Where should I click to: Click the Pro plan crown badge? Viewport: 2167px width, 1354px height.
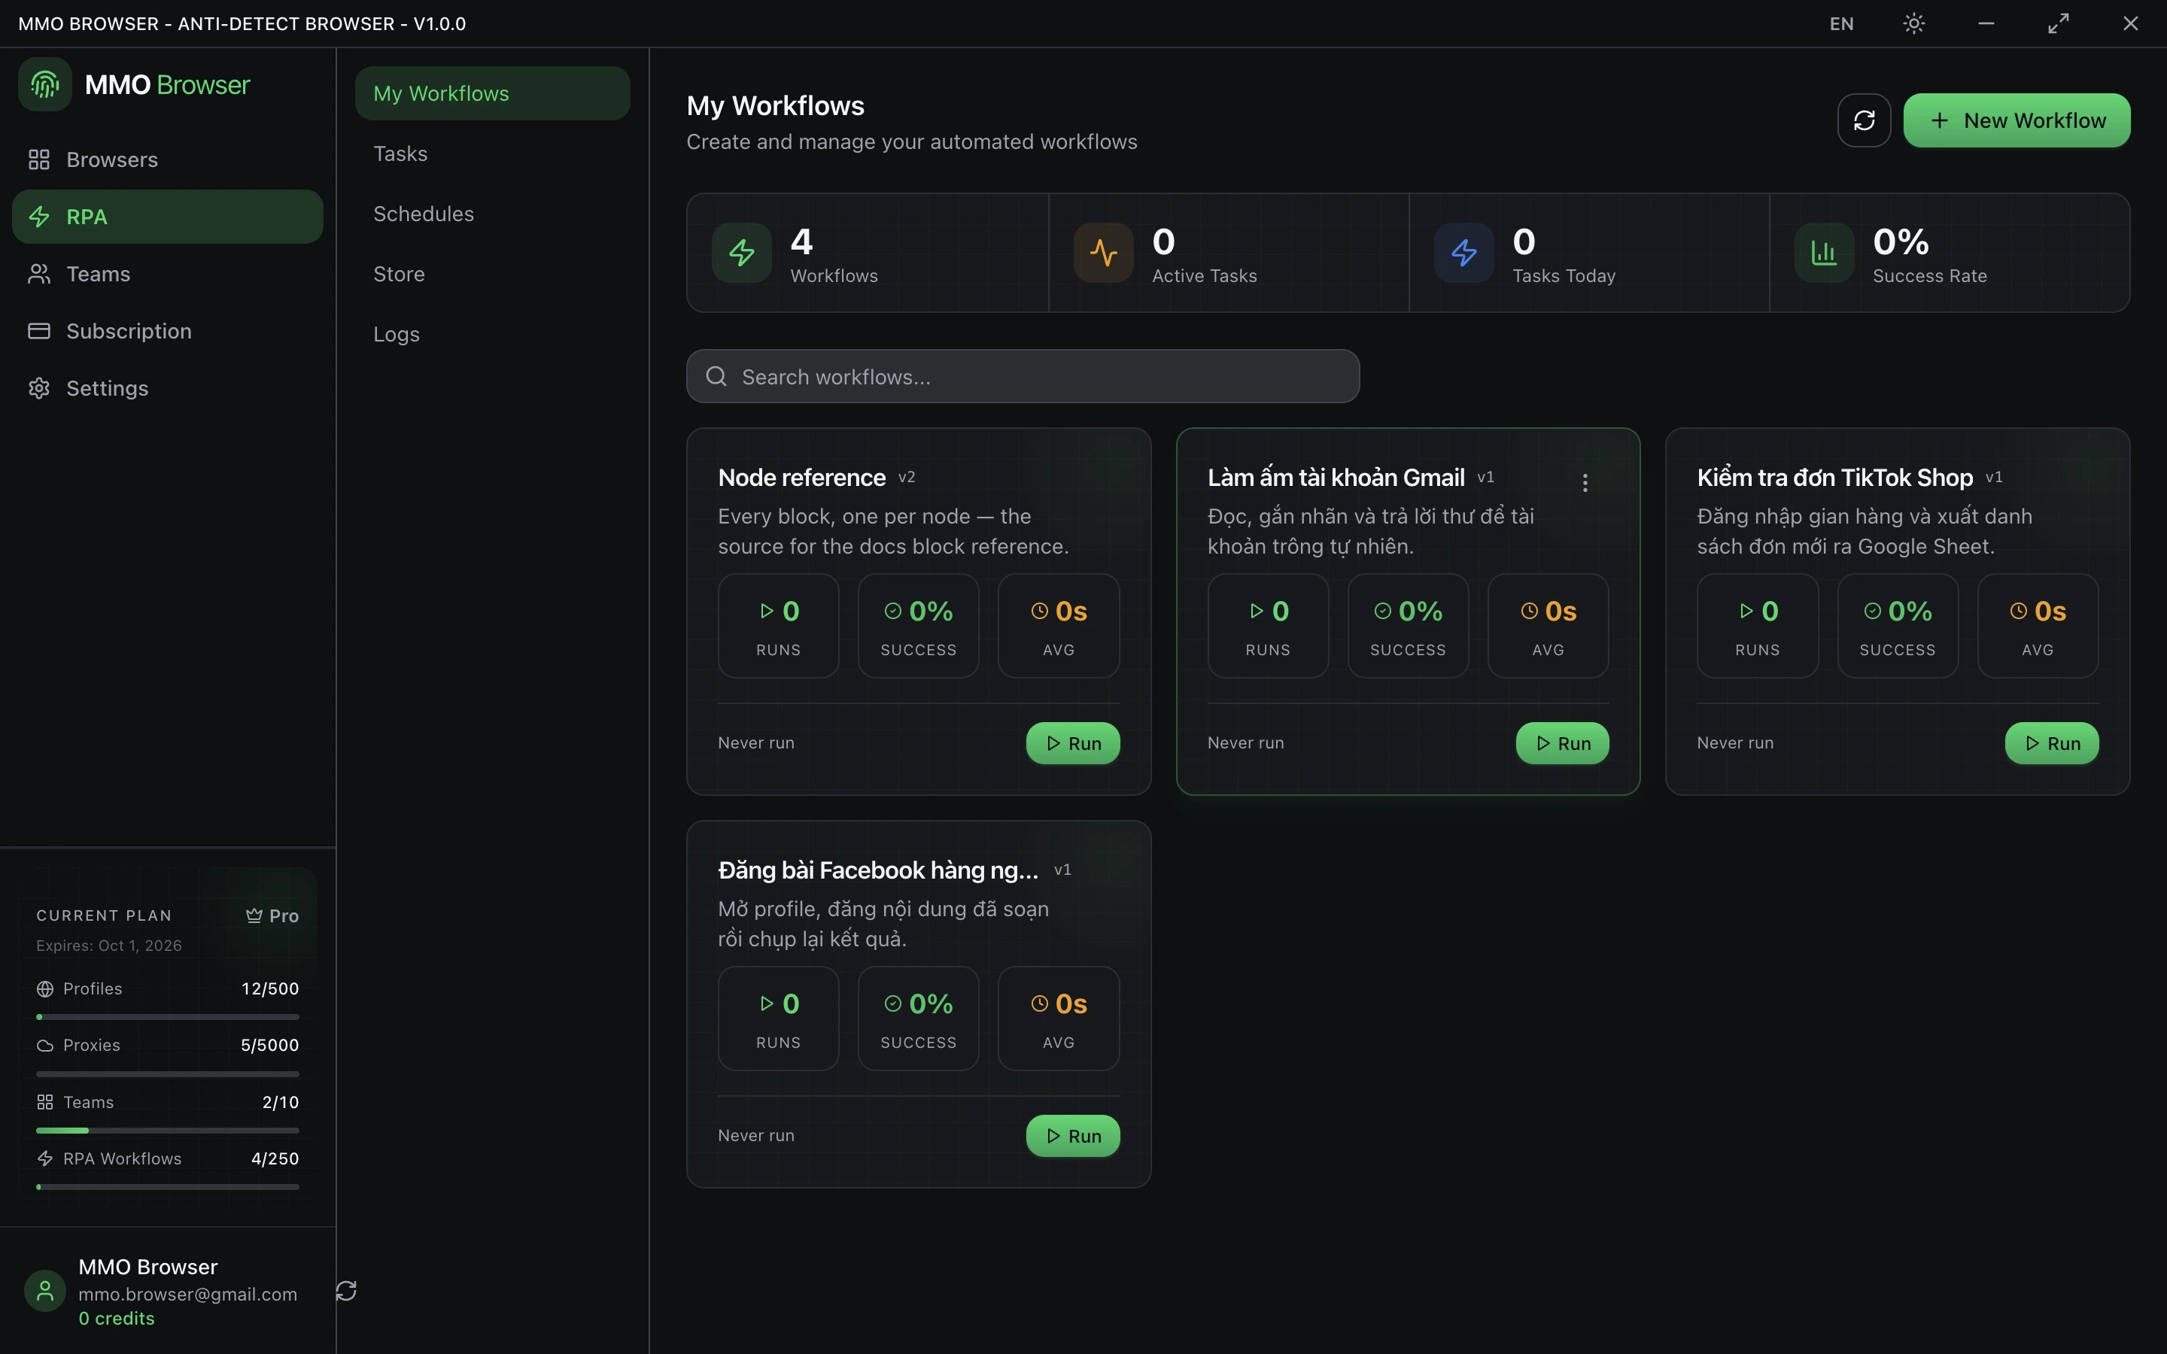pyautogui.click(x=272, y=915)
